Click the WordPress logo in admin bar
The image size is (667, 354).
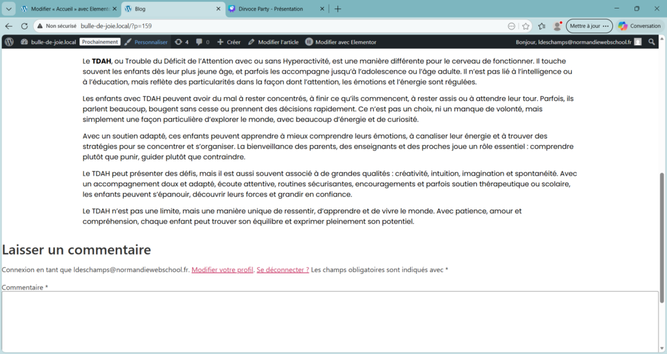(x=9, y=42)
